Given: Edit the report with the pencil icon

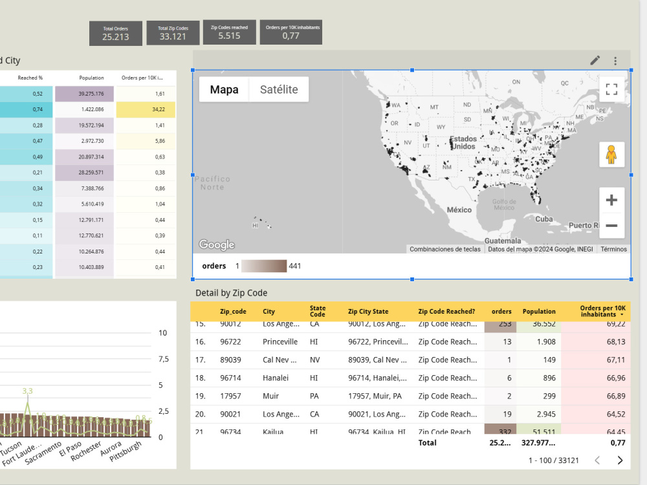Looking at the screenshot, I should pos(595,59).
